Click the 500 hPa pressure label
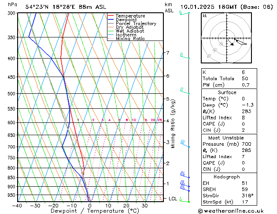Viewport: 277px width, 214px height. click(x=12, y=94)
